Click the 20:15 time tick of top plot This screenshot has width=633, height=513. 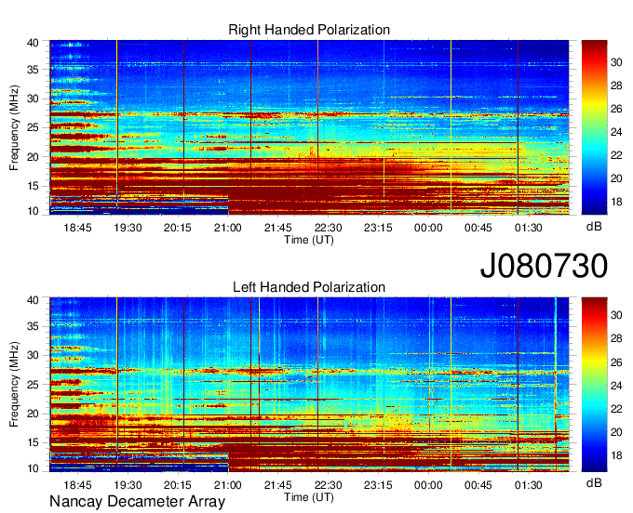pyautogui.click(x=178, y=228)
